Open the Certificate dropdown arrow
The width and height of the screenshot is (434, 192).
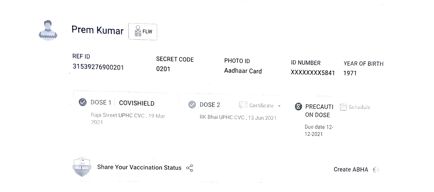click(279, 106)
